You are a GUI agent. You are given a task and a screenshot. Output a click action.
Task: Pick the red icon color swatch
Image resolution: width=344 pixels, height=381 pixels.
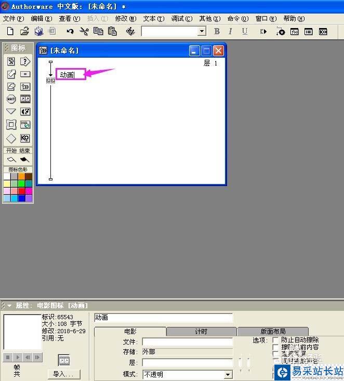pos(21,191)
